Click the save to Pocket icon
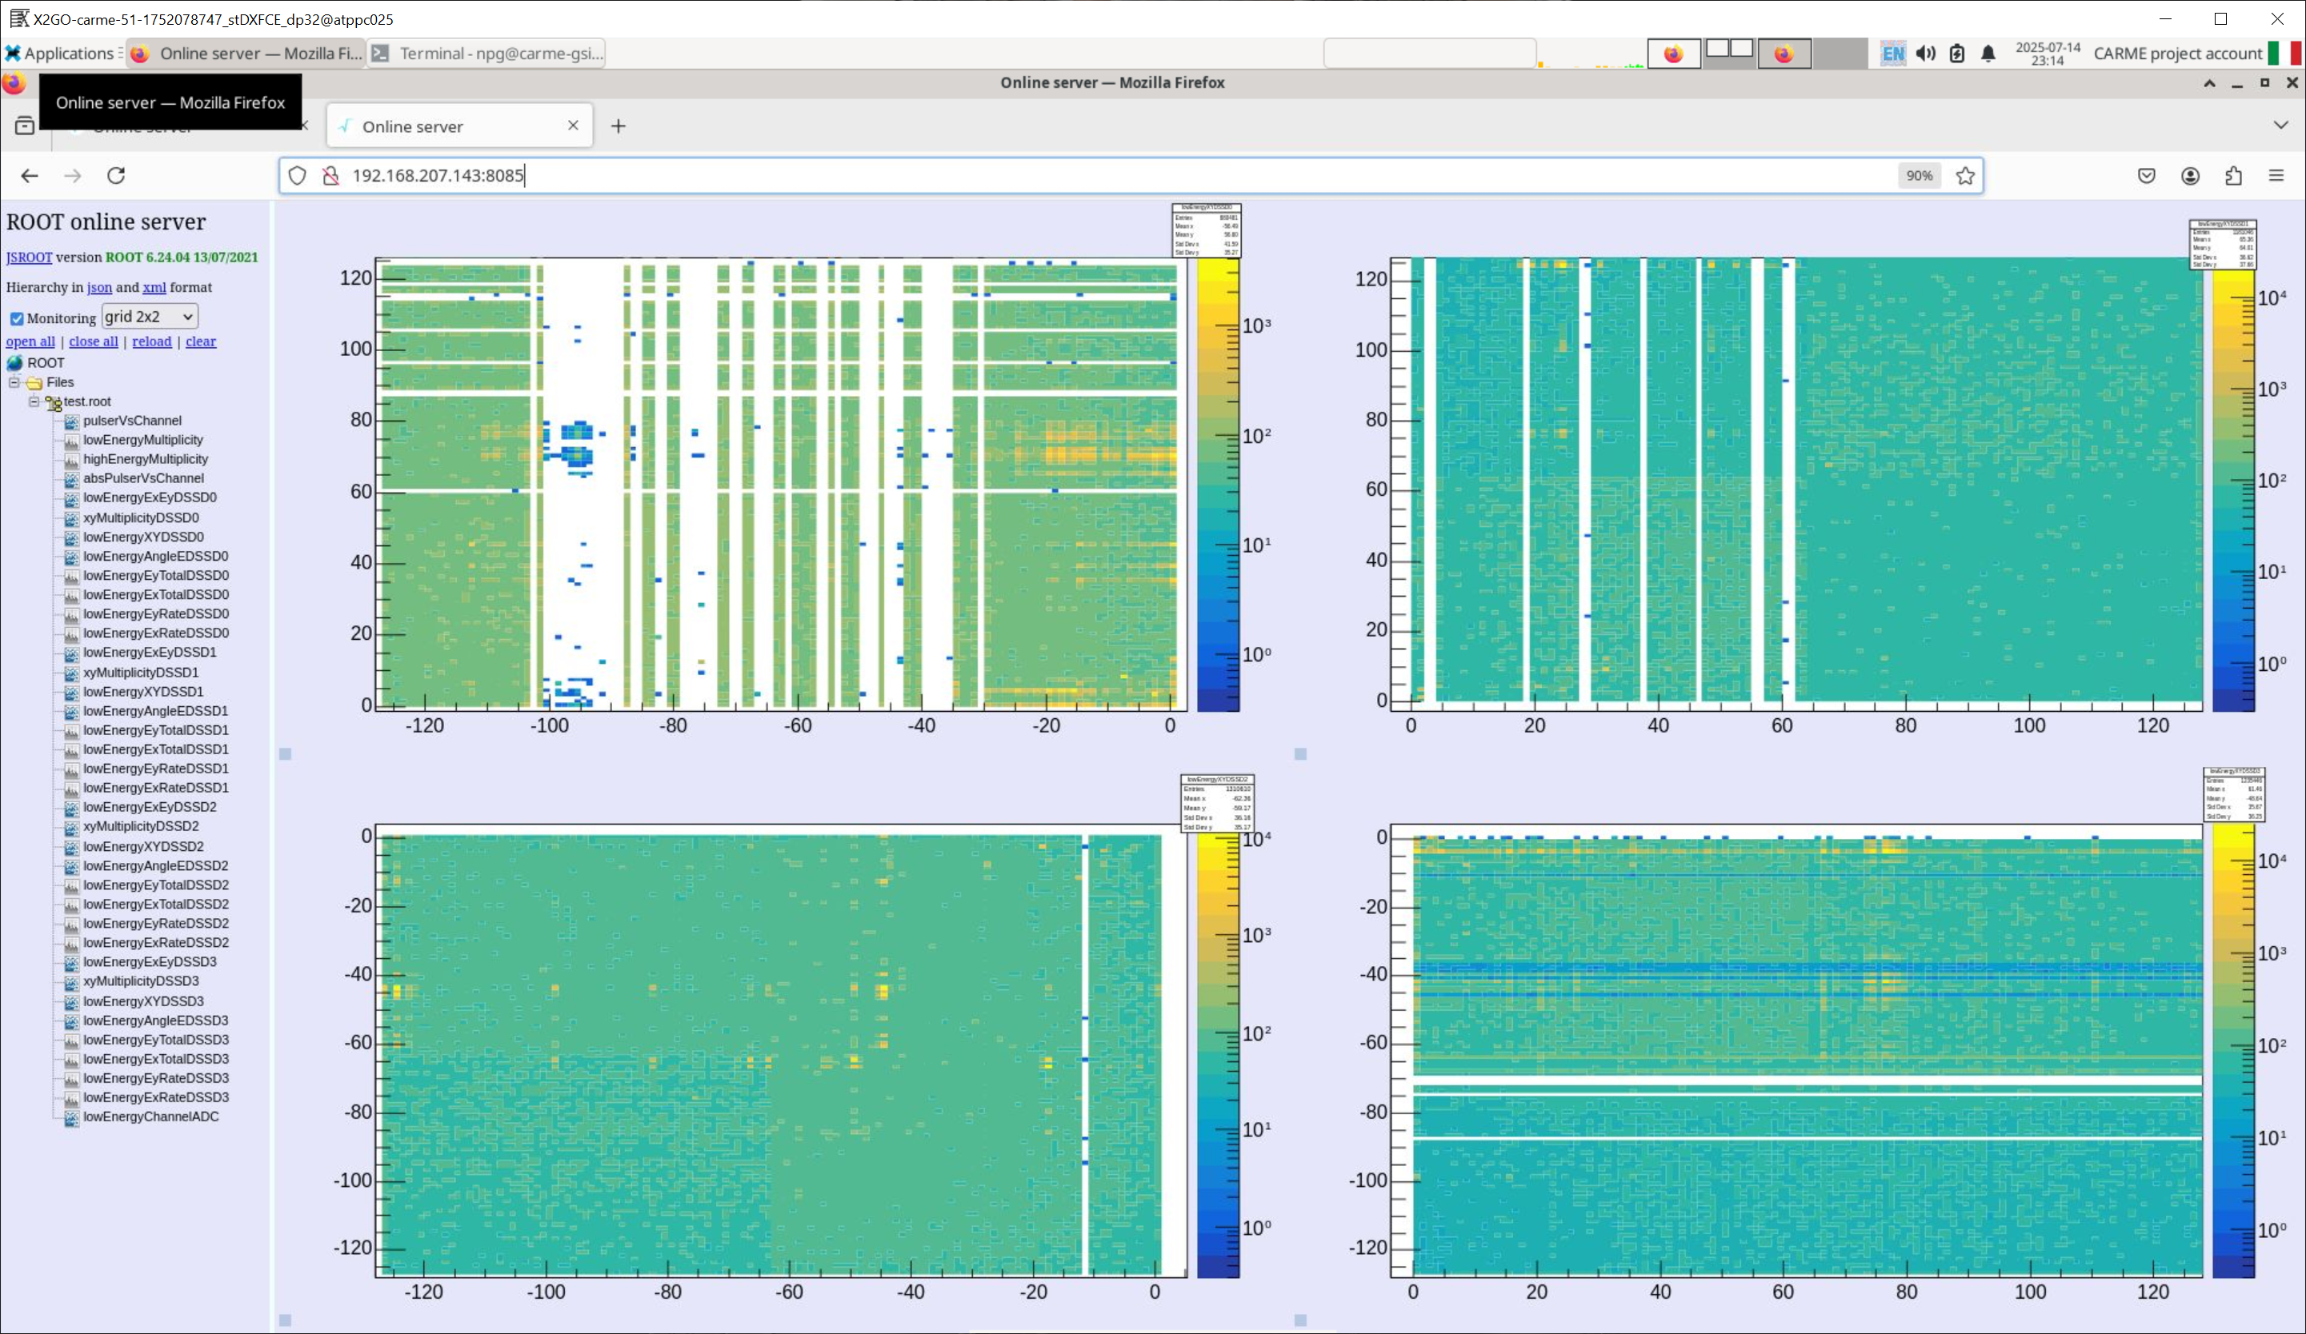Image resolution: width=2306 pixels, height=1334 pixels. (x=2146, y=176)
